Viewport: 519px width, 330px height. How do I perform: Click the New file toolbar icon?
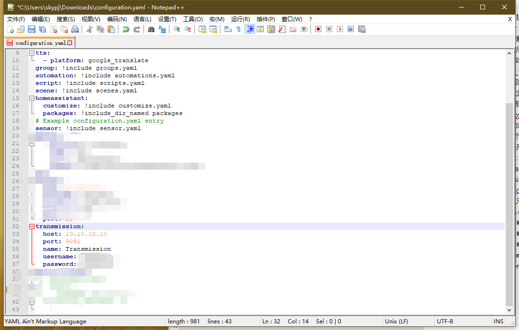[x=10, y=29]
